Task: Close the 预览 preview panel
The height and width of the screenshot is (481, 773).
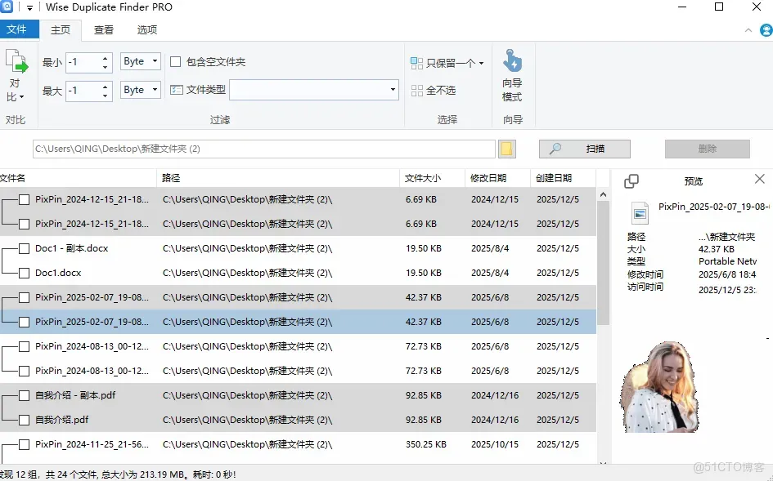Action: 760,179
